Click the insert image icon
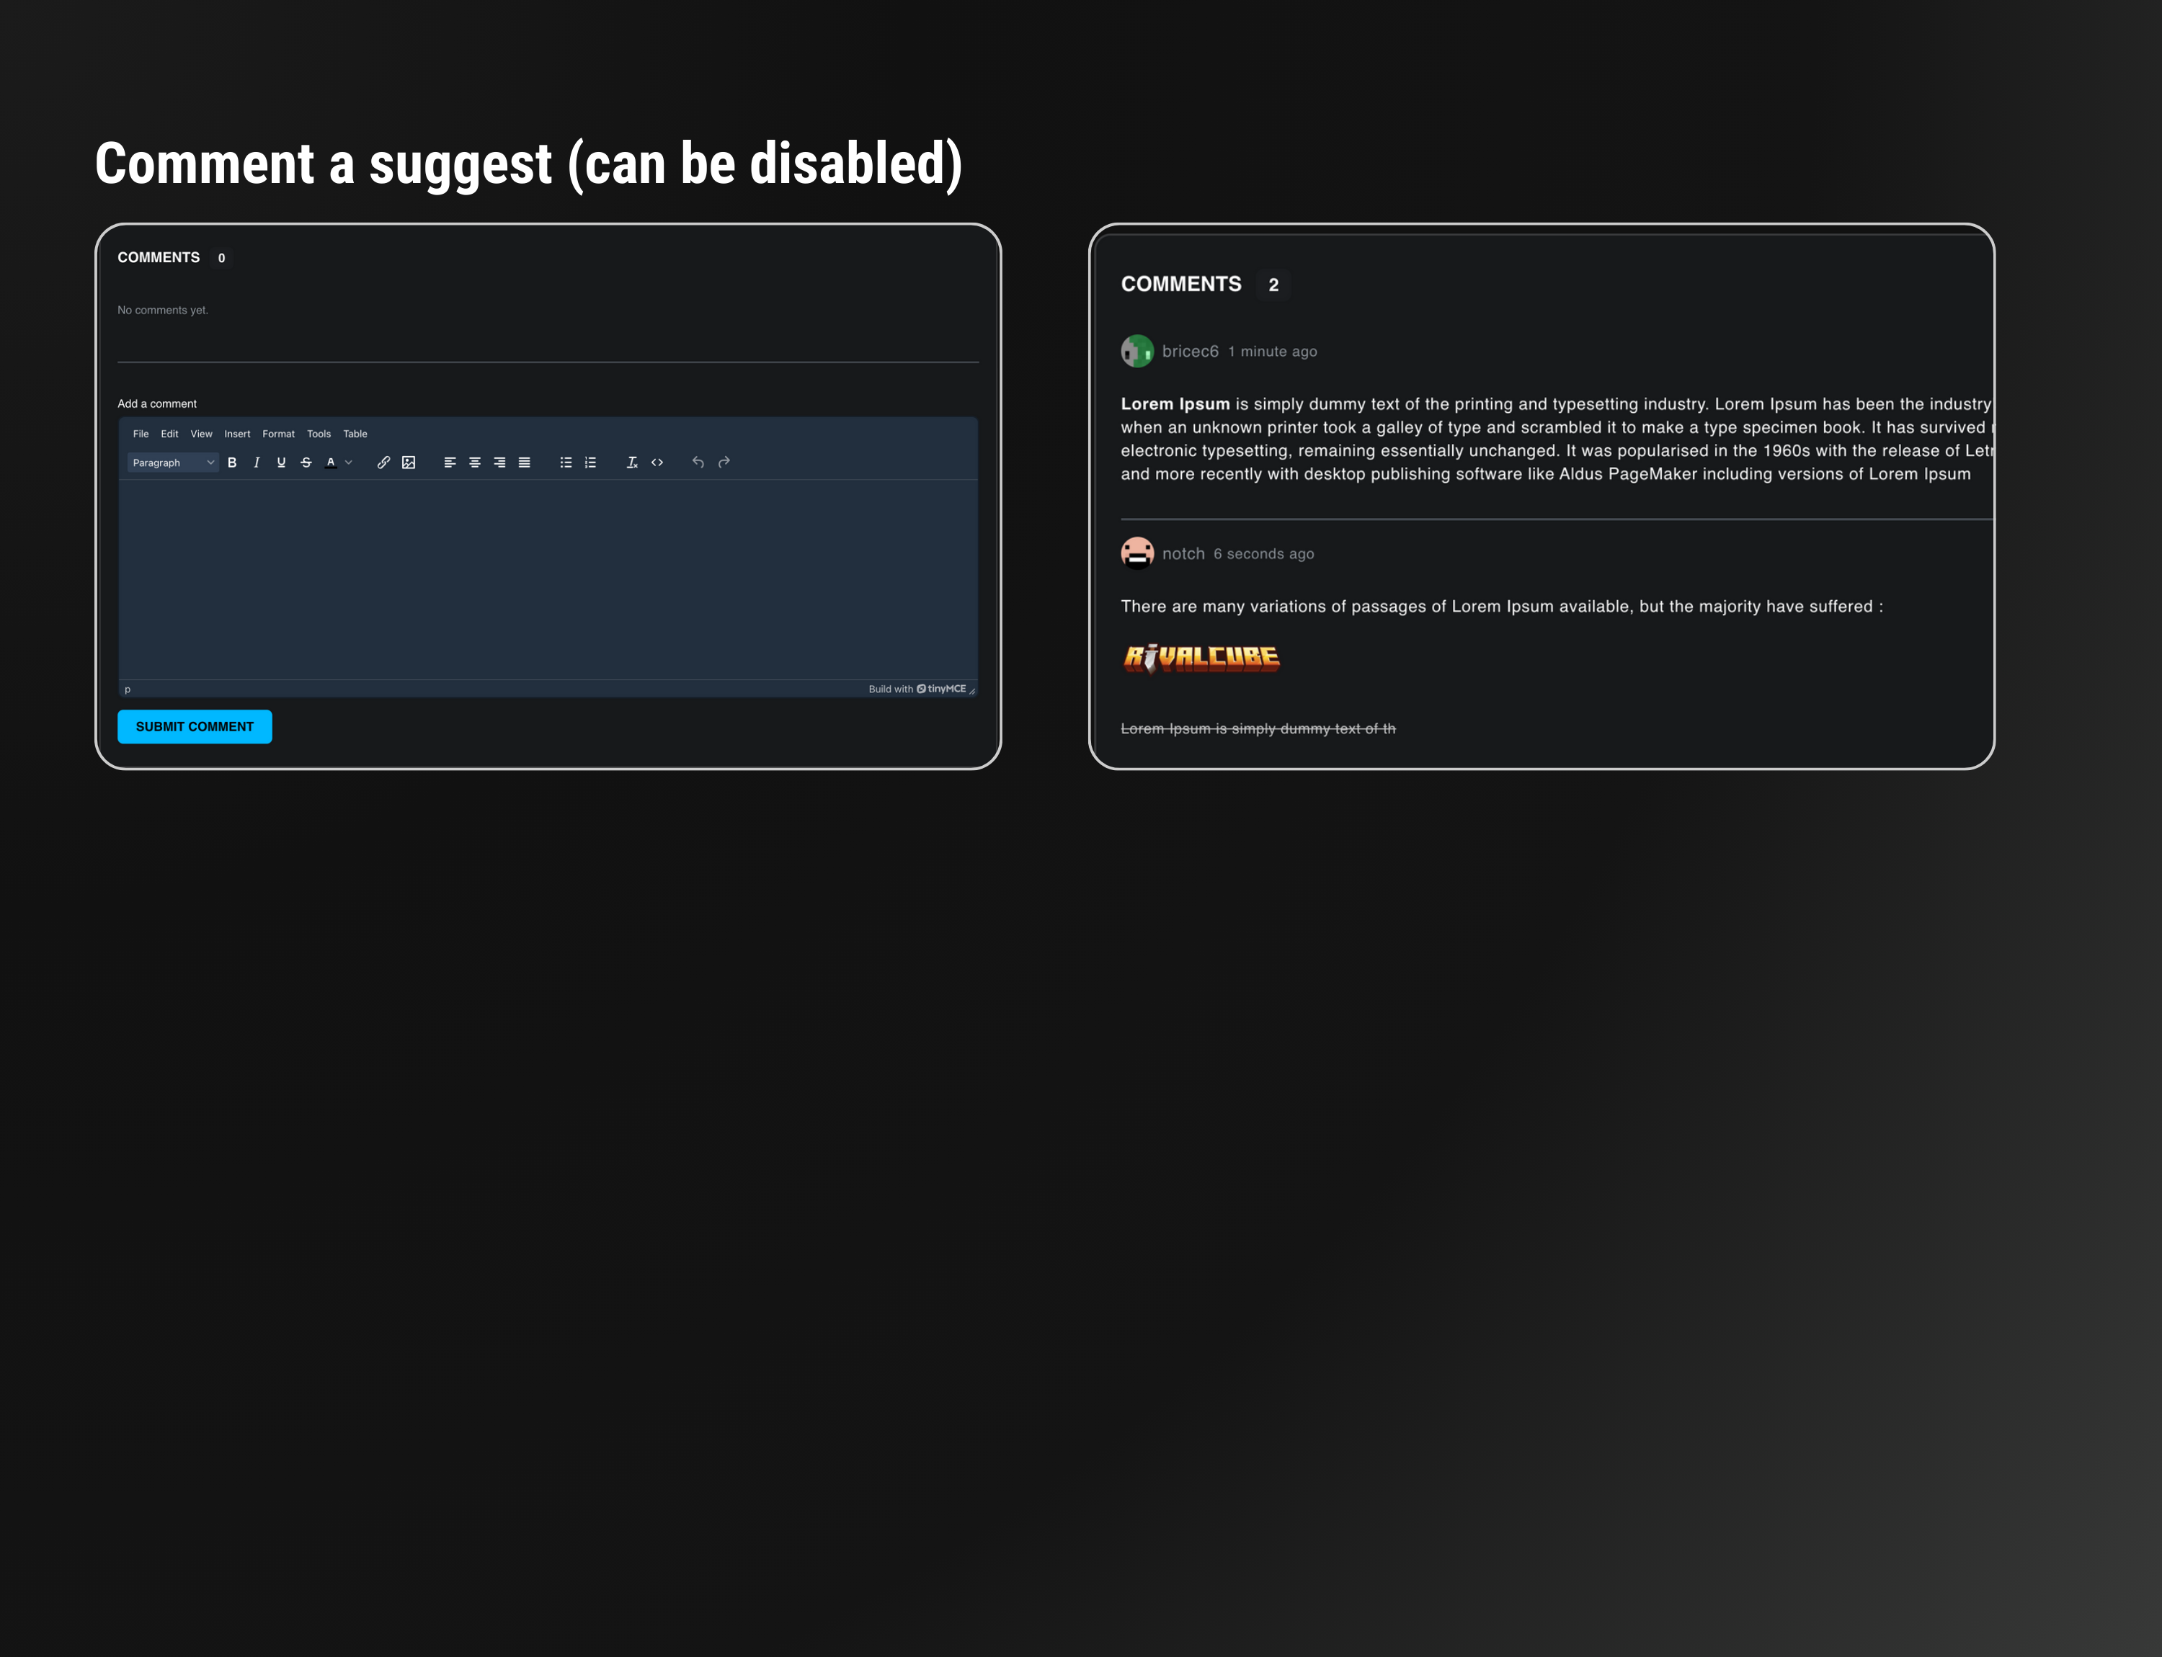The width and height of the screenshot is (2162, 1657). tap(409, 463)
